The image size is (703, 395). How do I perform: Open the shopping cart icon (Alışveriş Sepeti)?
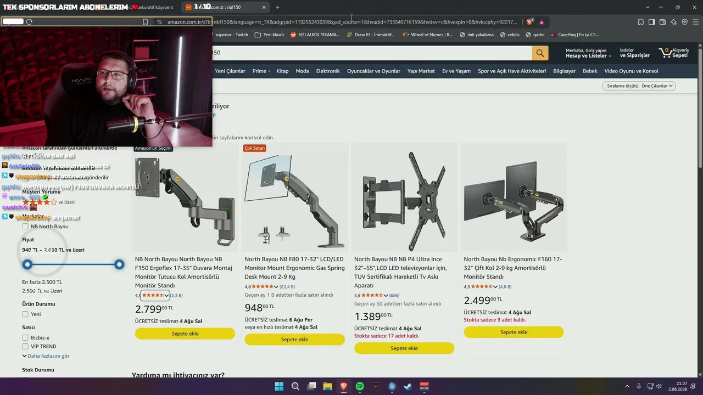click(x=673, y=53)
